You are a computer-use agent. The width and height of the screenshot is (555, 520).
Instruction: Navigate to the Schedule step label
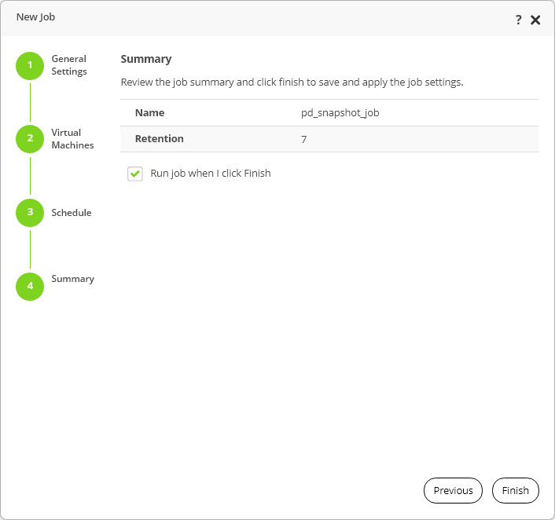tap(72, 213)
